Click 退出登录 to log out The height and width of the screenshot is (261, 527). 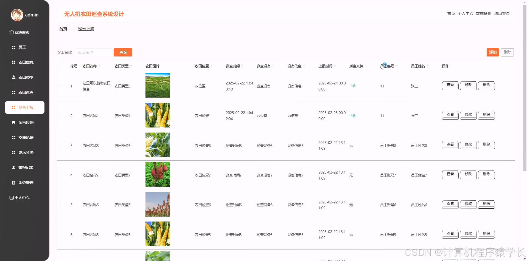[x=502, y=13]
